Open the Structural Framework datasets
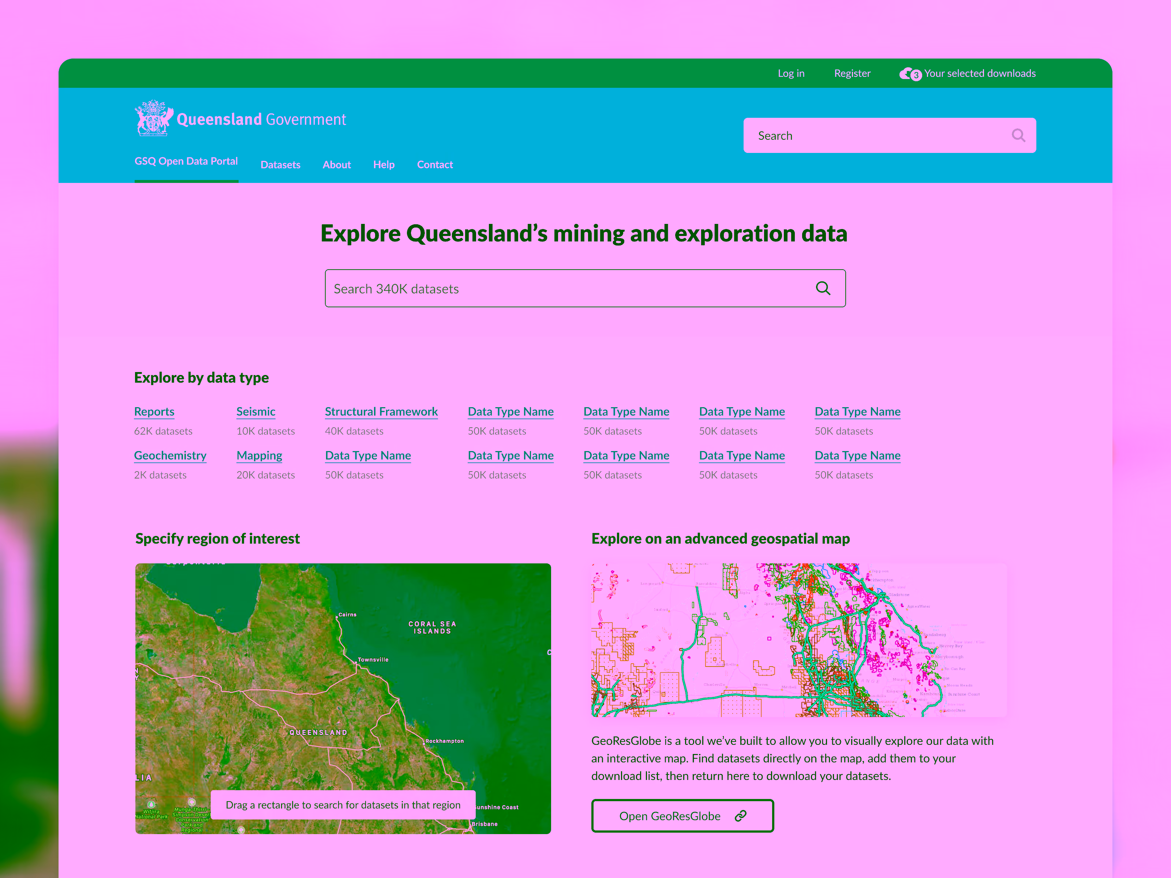 pyautogui.click(x=381, y=411)
